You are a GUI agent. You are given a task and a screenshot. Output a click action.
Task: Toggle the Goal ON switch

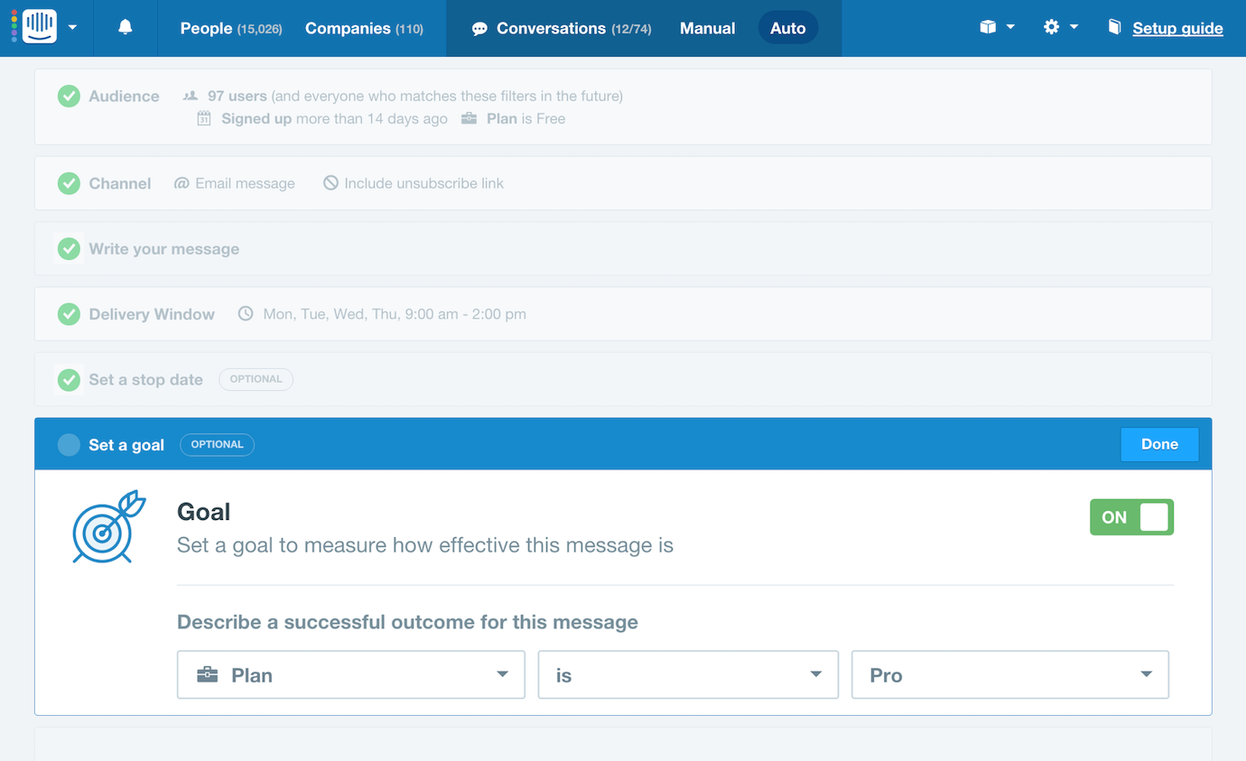1132,517
